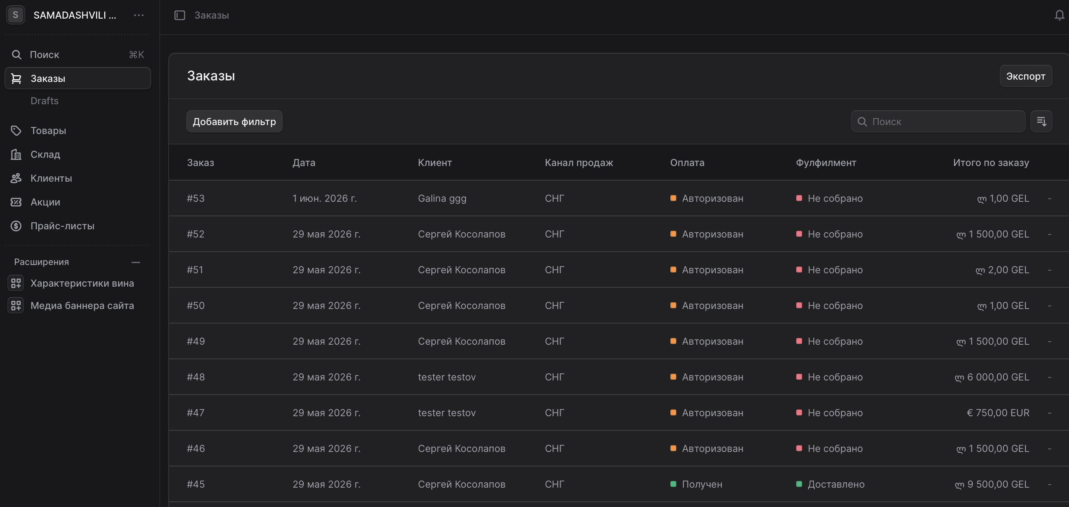Open order #46 row
Image resolution: width=1069 pixels, height=507 pixels.
(618, 449)
